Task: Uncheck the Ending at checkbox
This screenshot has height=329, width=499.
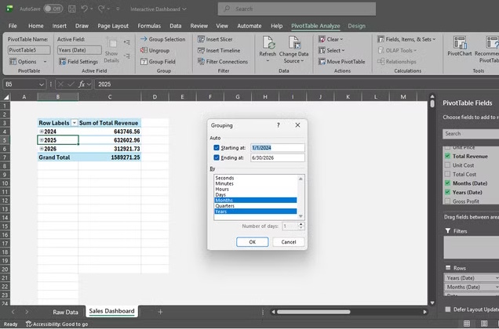Action: pyautogui.click(x=217, y=157)
